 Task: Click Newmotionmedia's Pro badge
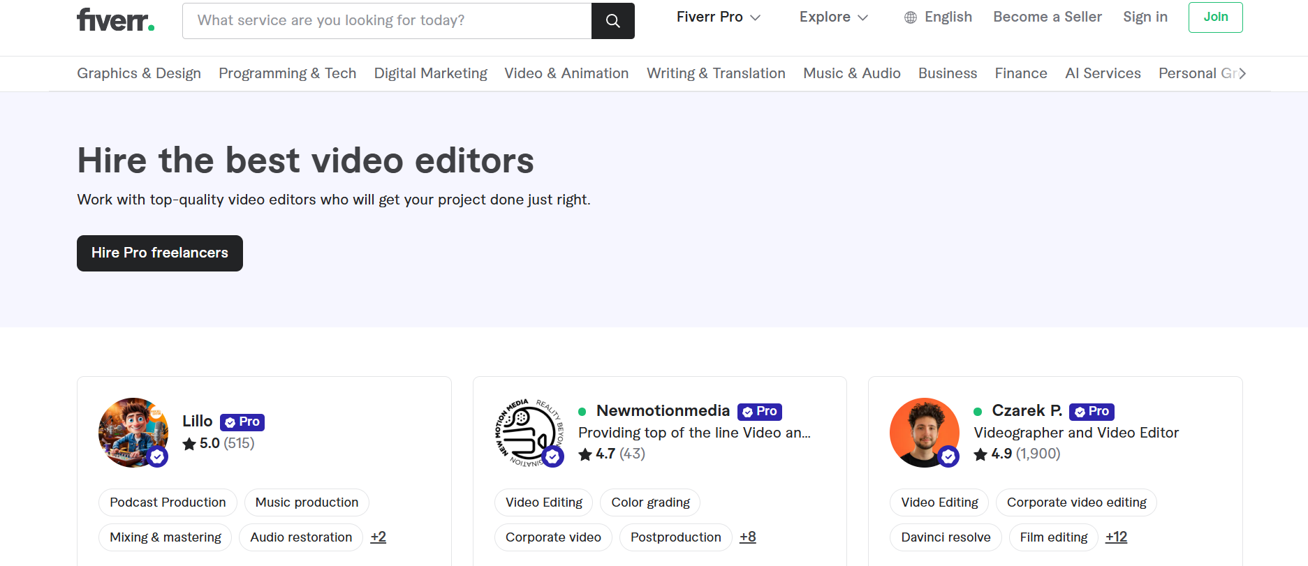pos(760,412)
